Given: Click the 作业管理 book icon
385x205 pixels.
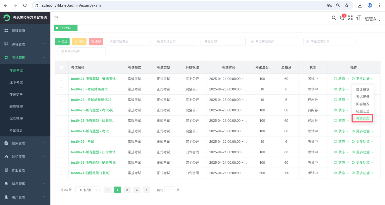Looking at the screenshot, I should [x=6, y=170].
